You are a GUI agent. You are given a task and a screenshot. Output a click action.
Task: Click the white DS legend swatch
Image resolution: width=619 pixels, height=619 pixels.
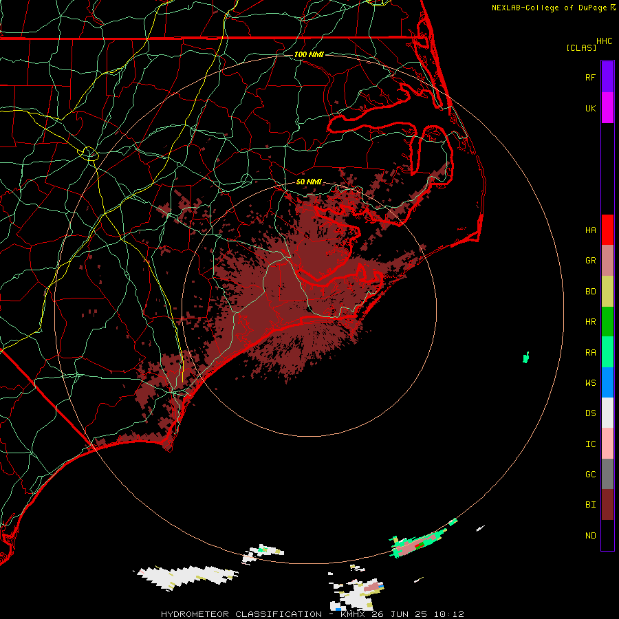tap(607, 413)
